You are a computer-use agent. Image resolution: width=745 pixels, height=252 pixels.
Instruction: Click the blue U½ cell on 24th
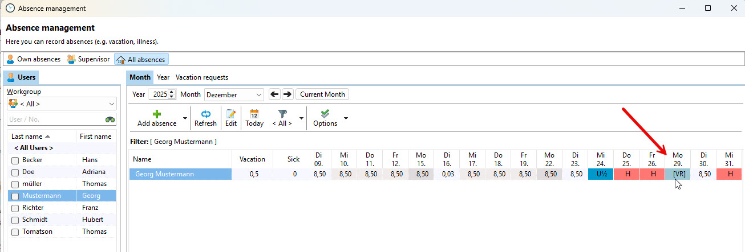pos(601,174)
